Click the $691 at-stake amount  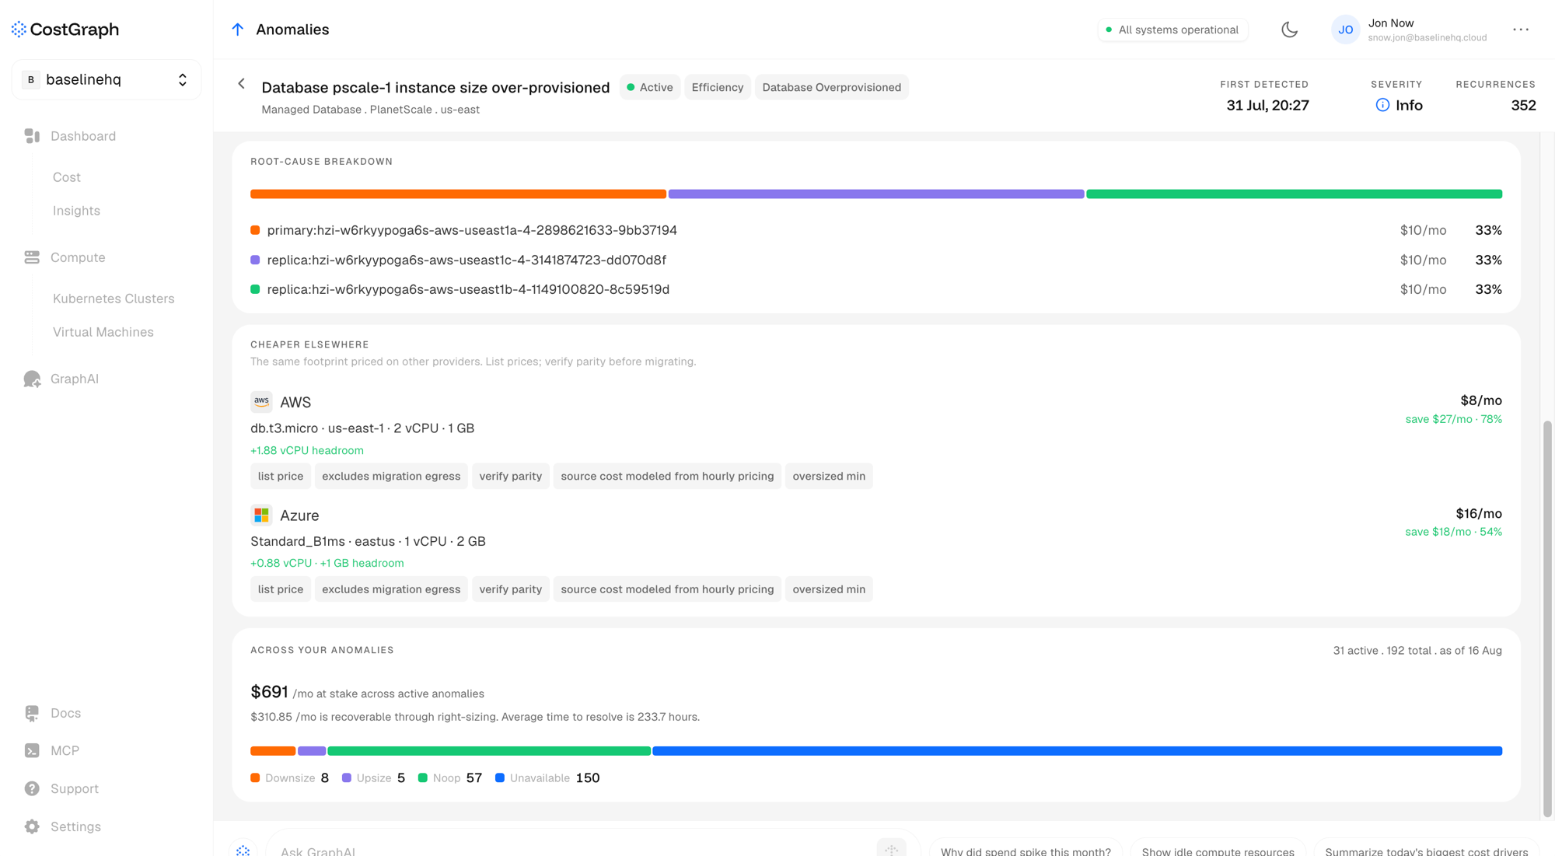tap(269, 692)
